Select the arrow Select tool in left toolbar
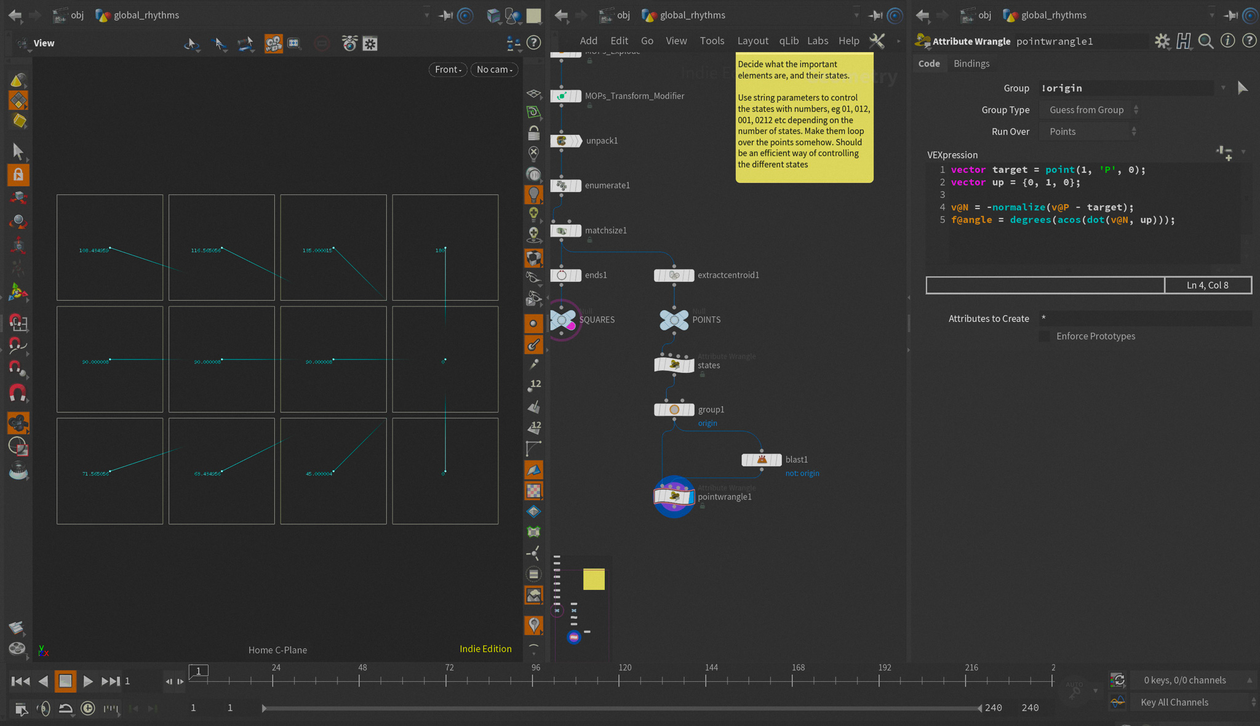 click(18, 151)
